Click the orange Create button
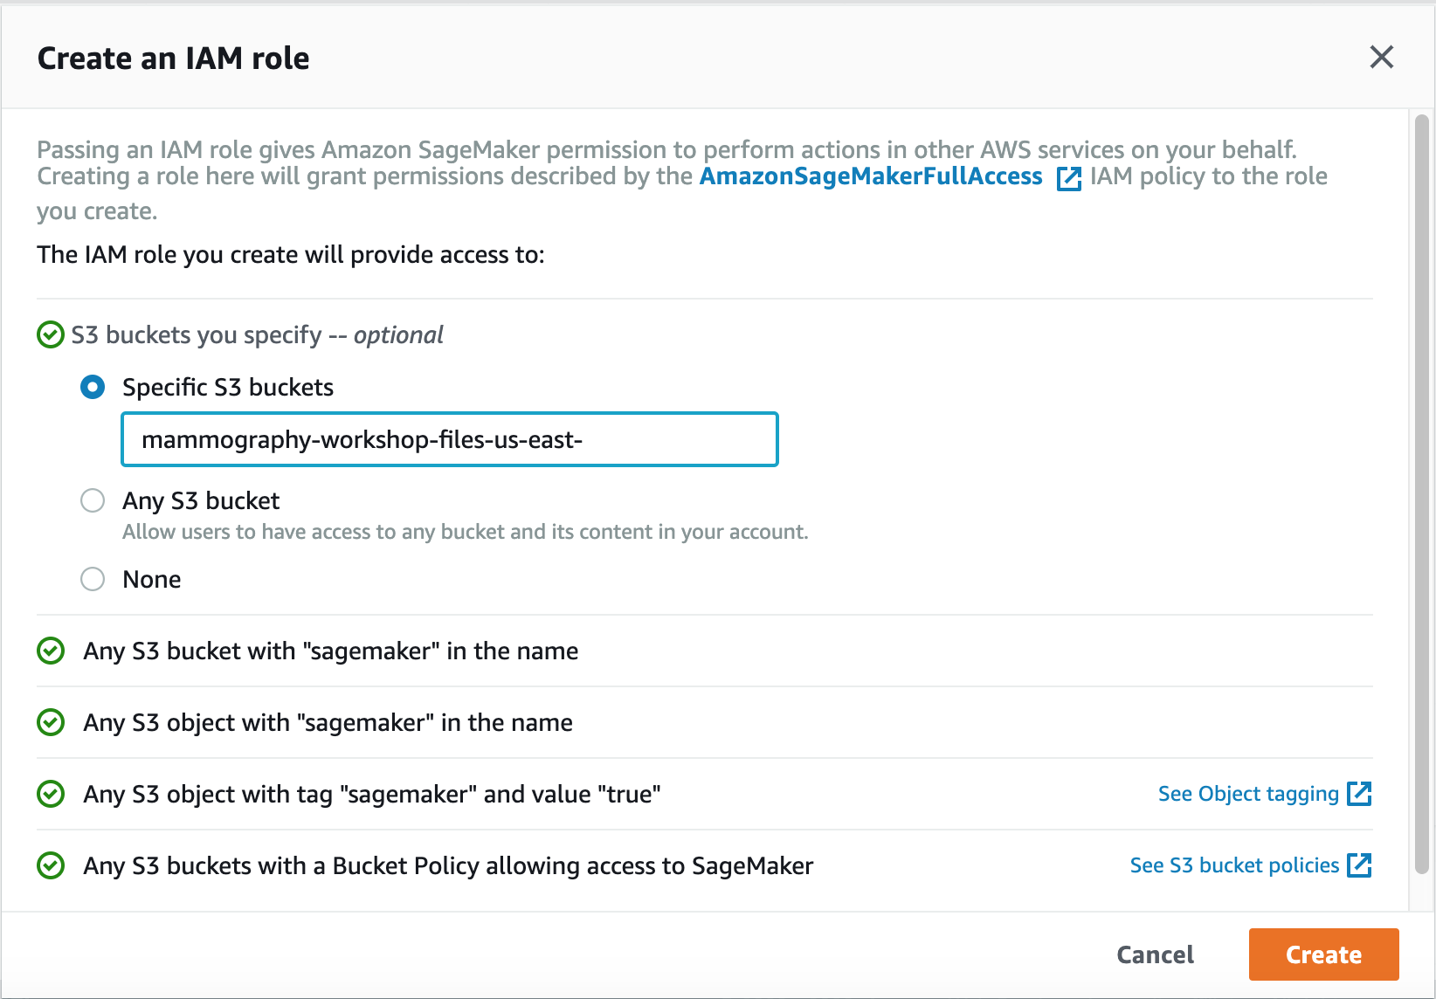1436x999 pixels. point(1323,954)
